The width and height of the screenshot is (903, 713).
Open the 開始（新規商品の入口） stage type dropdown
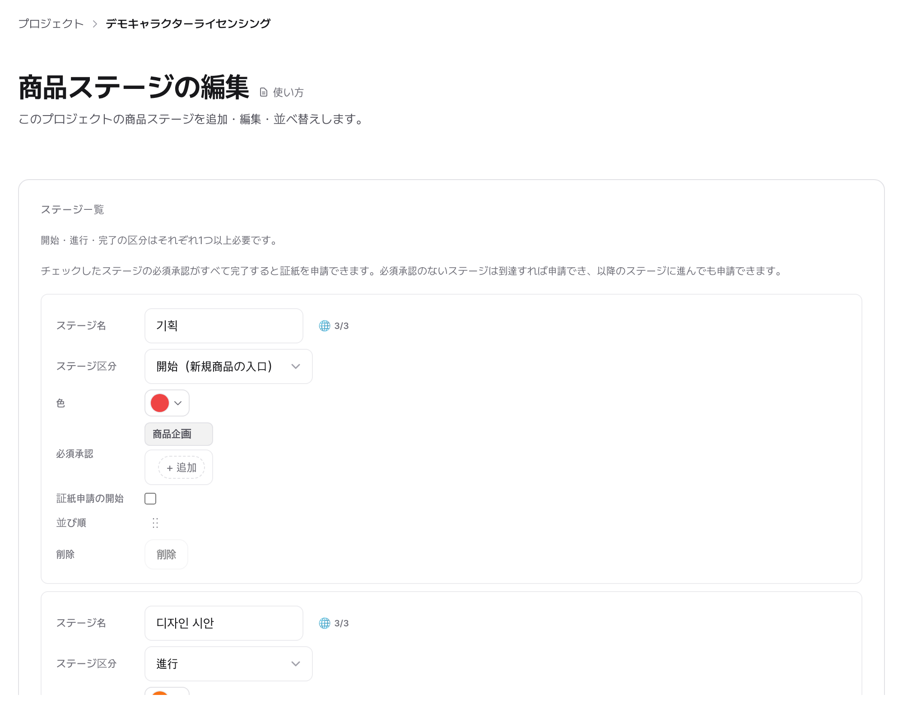pos(228,366)
